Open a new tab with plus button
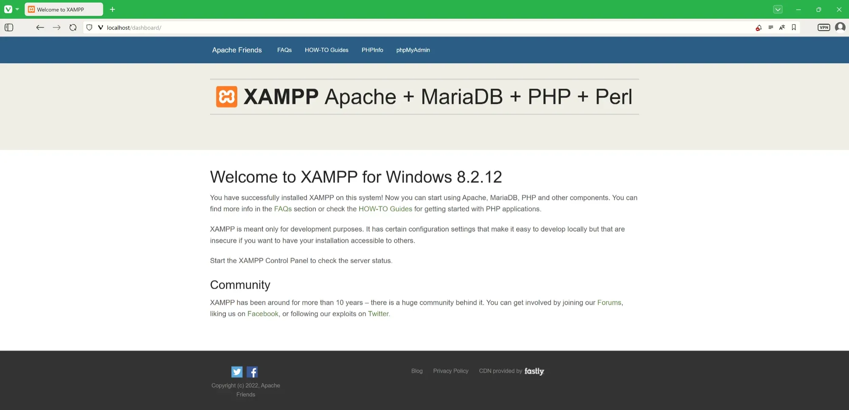This screenshot has width=849, height=410. pyautogui.click(x=112, y=9)
